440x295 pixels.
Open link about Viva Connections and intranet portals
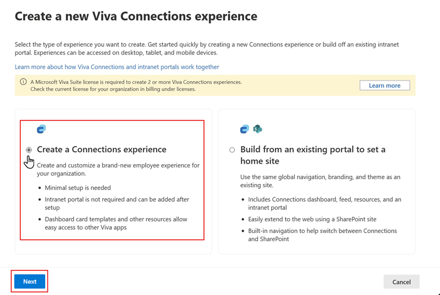click(x=117, y=67)
